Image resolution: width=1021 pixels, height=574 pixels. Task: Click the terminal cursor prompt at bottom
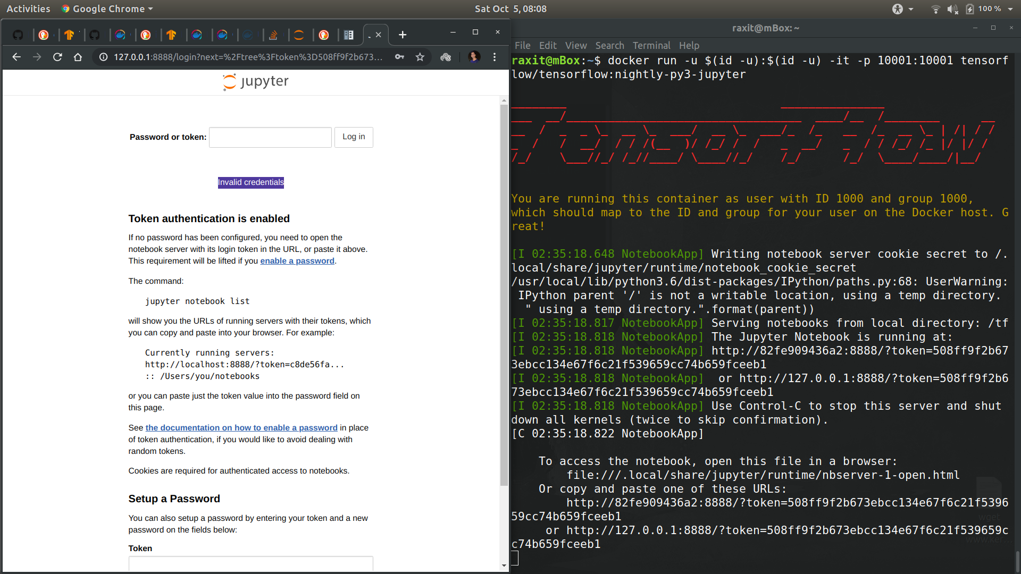pyautogui.click(x=515, y=558)
